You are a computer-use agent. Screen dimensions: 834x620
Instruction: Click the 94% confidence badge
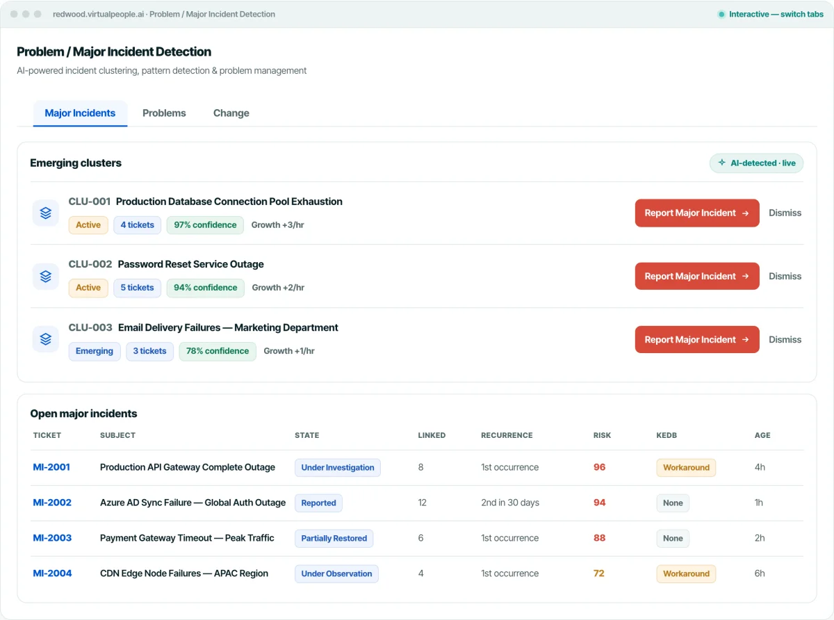[206, 288]
